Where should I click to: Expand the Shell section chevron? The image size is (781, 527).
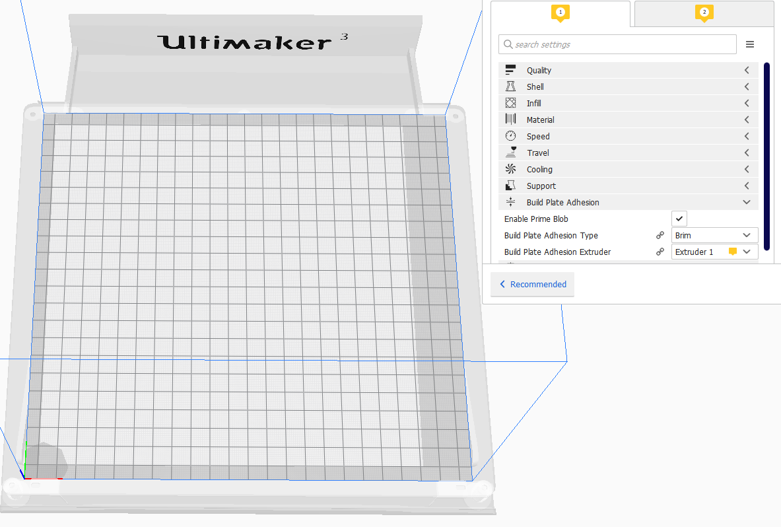[x=747, y=87]
